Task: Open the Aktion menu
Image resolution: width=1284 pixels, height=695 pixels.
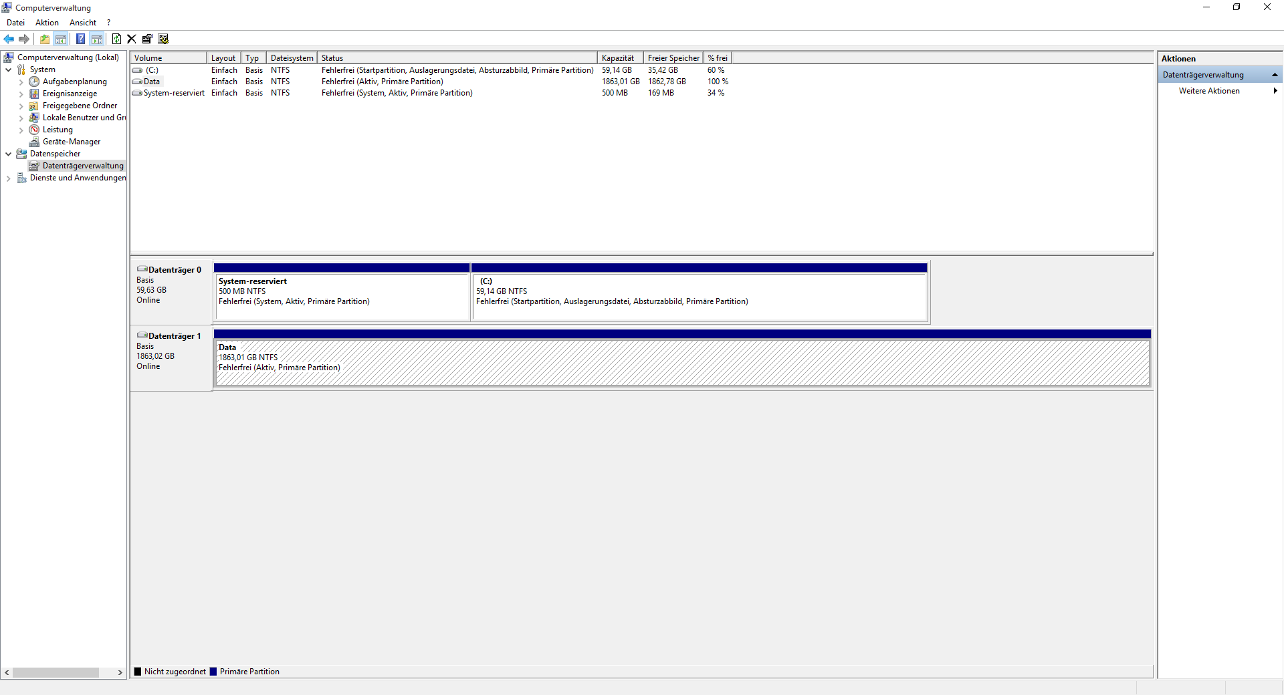Action: (47, 23)
